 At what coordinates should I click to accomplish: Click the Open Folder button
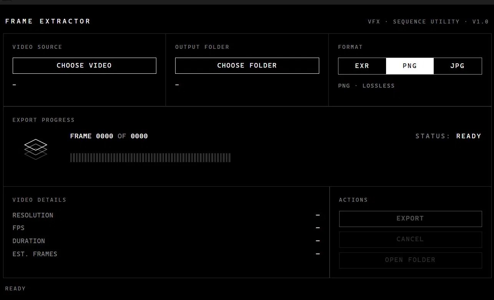410,260
